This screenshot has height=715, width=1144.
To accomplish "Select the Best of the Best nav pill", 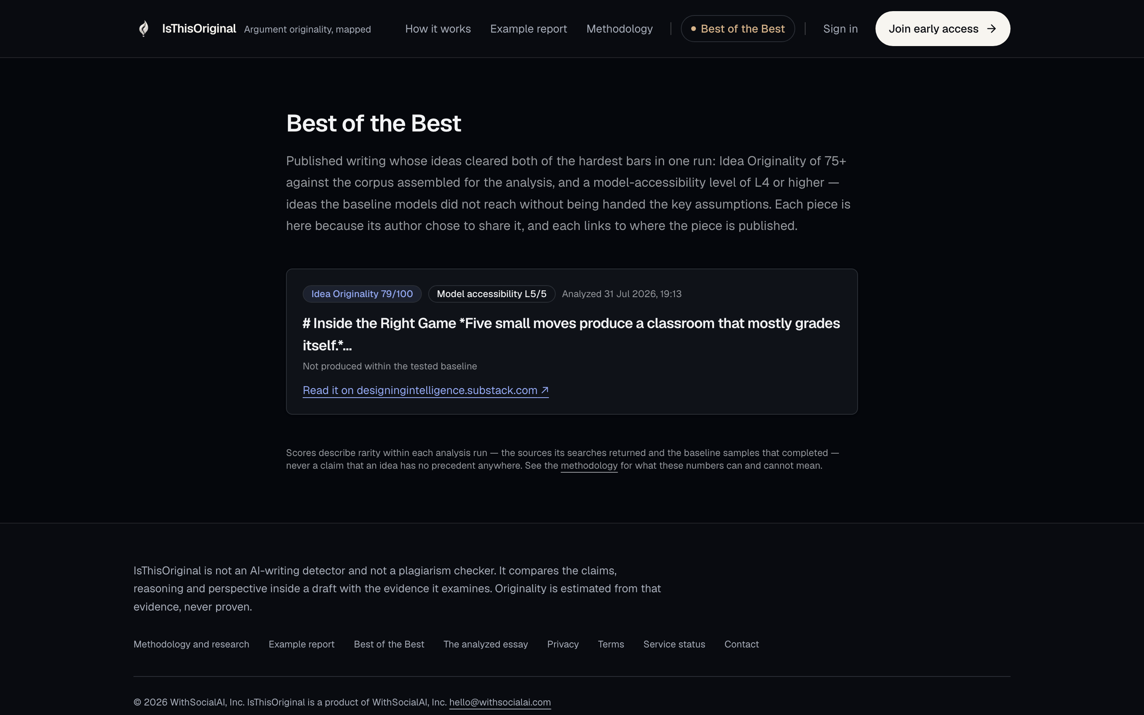I will pyautogui.click(x=738, y=29).
